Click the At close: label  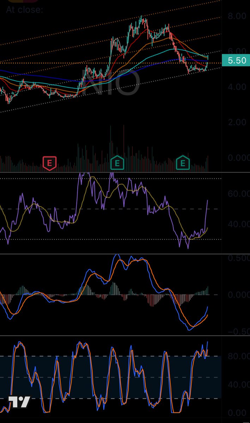click(25, 10)
